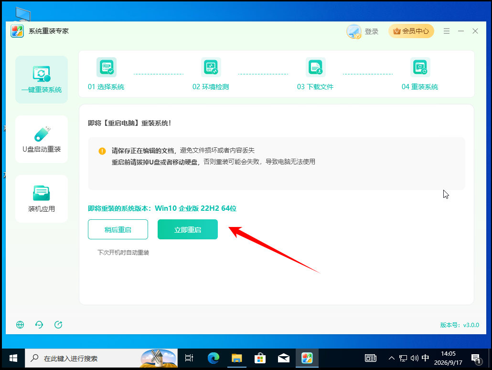492x370 pixels.
Task: Click the user avatar icon beside 登录
Action: pyautogui.click(x=354, y=31)
